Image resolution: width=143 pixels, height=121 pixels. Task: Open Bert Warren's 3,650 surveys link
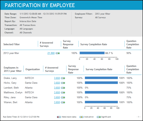(57, 102)
